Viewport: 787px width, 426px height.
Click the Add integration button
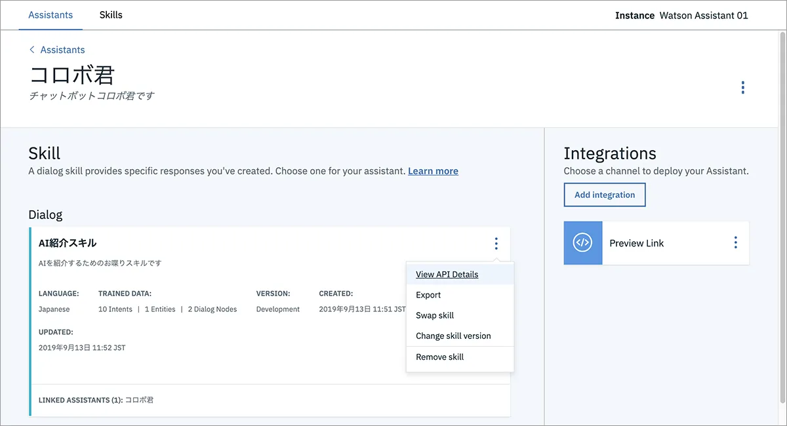point(605,195)
